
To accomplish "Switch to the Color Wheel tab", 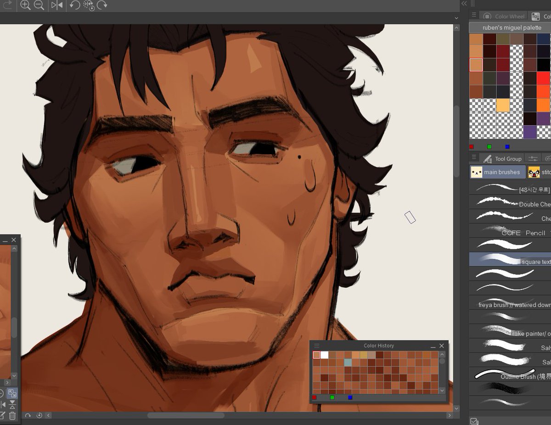I will pos(504,17).
